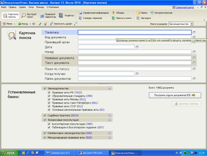Toggle Комментарии законодательства checkbox
The width and height of the screenshot is (207, 156).
click(45, 133)
